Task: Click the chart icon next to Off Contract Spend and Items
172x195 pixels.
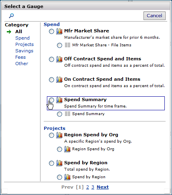Action: click(x=59, y=59)
